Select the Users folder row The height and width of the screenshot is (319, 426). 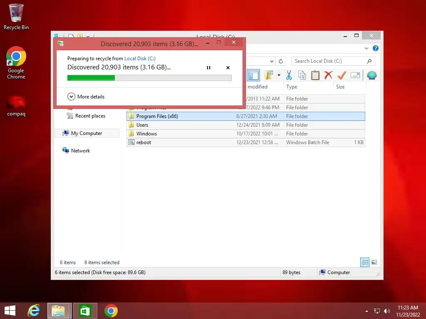pos(246,125)
